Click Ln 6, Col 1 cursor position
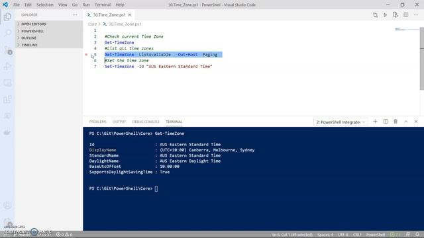 click(x=292, y=235)
